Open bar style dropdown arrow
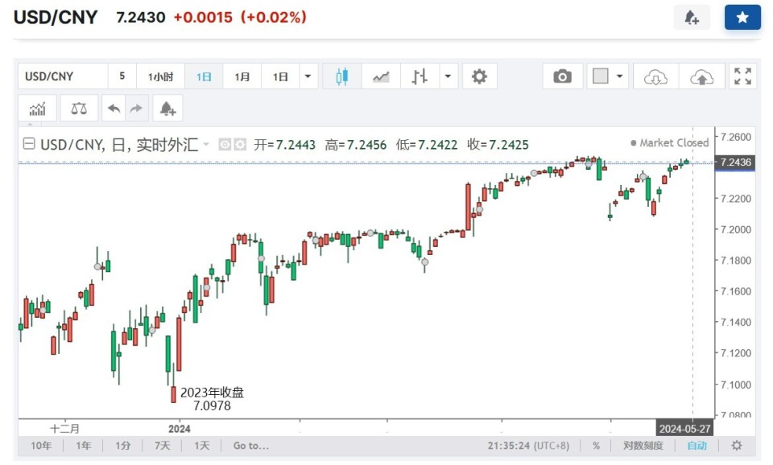This screenshot has height=465, width=773. [x=449, y=76]
